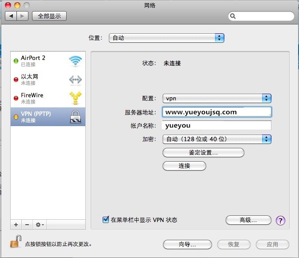Screen dimensions: 299x258
Task: Click the FireWire yellow icon
Action: pyautogui.click(x=76, y=98)
